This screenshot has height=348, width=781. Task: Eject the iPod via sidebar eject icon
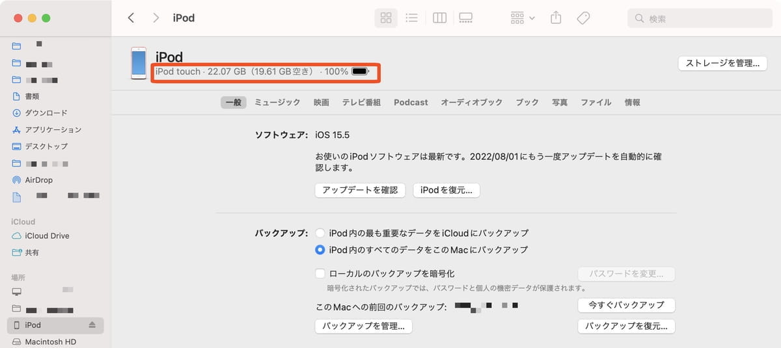click(92, 325)
